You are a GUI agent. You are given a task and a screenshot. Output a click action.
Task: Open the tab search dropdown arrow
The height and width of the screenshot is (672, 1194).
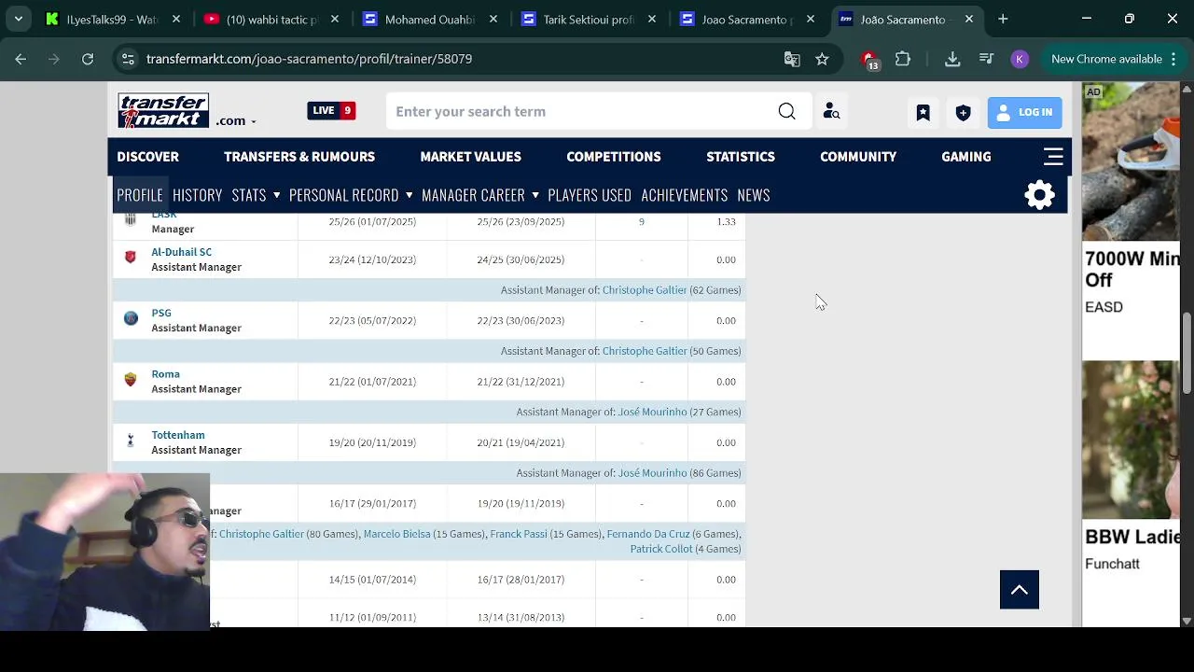19,19
